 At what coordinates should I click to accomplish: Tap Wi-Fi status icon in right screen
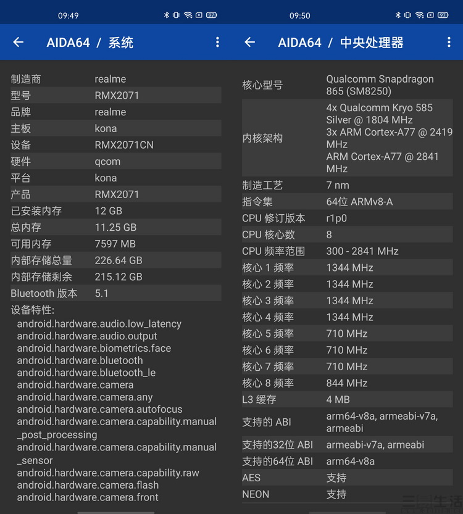pos(419,15)
